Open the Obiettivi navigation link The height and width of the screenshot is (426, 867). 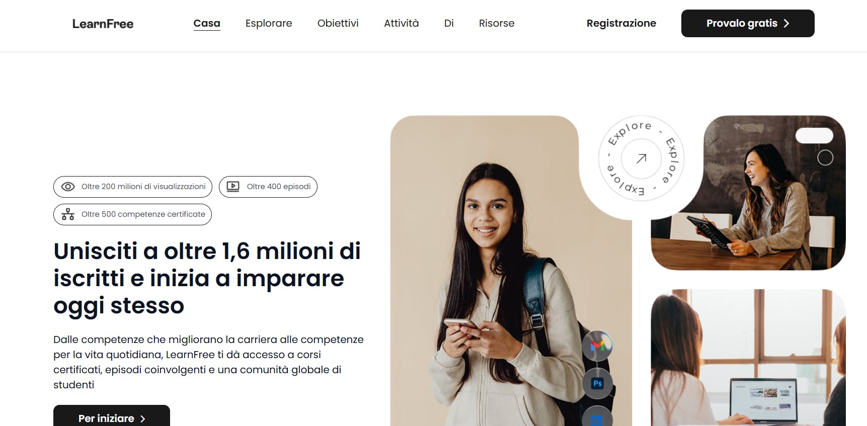[x=338, y=23]
